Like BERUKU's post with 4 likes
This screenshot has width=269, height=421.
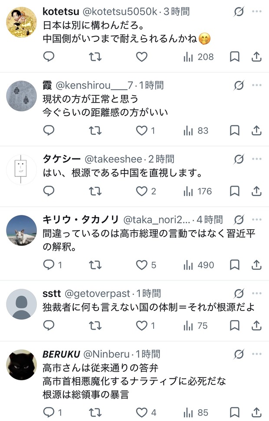[146, 412]
